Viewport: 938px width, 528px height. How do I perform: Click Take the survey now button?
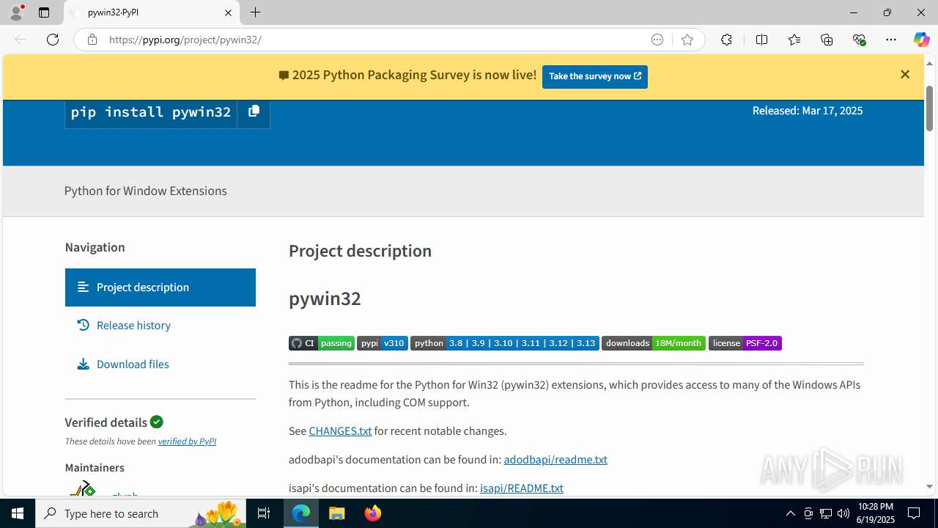click(595, 76)
